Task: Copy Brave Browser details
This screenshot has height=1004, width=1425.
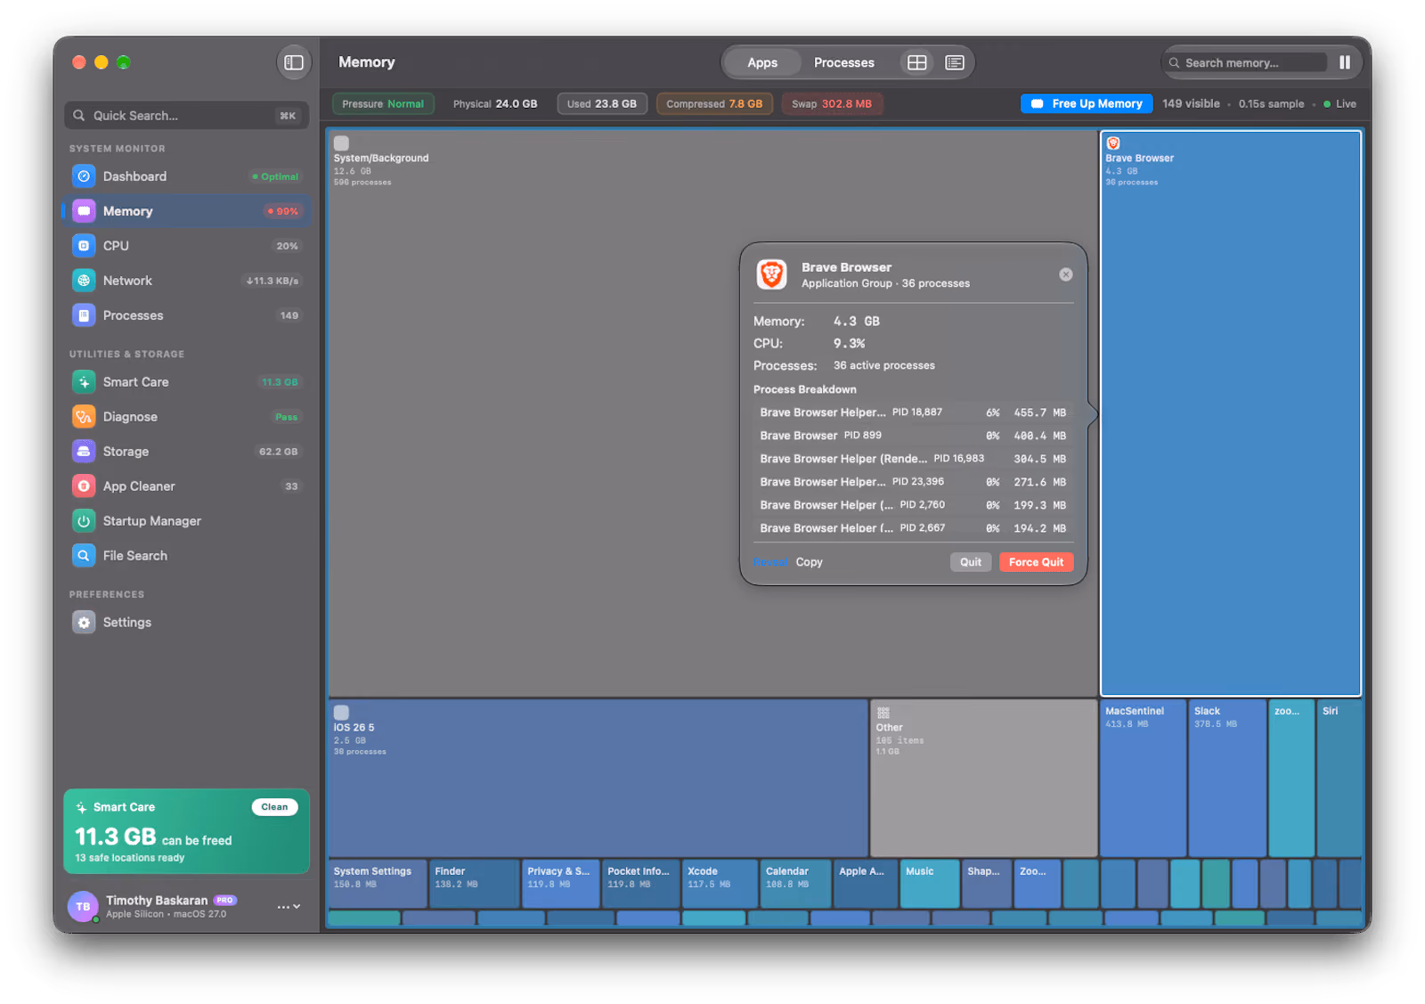Action: point(809,562)
